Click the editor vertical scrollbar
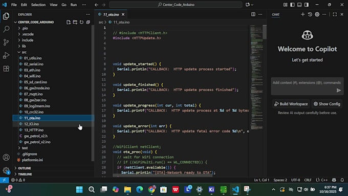 point(265,32)
